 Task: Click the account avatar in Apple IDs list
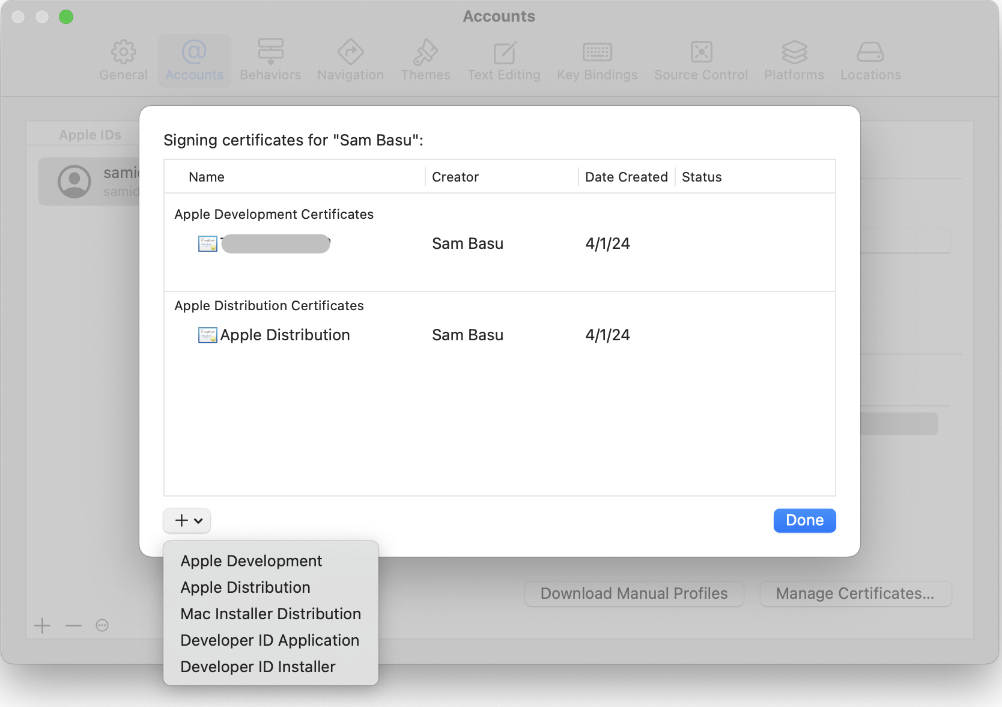tap(74, 182)
